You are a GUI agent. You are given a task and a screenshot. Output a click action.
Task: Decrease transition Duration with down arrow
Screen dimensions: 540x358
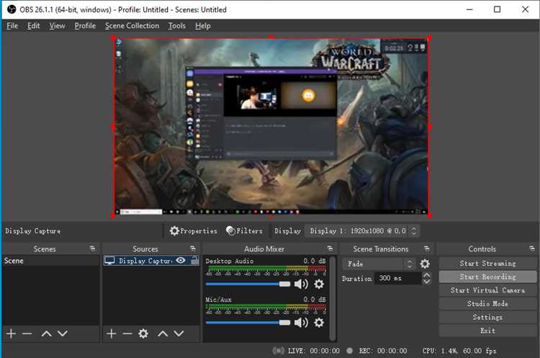426,282
